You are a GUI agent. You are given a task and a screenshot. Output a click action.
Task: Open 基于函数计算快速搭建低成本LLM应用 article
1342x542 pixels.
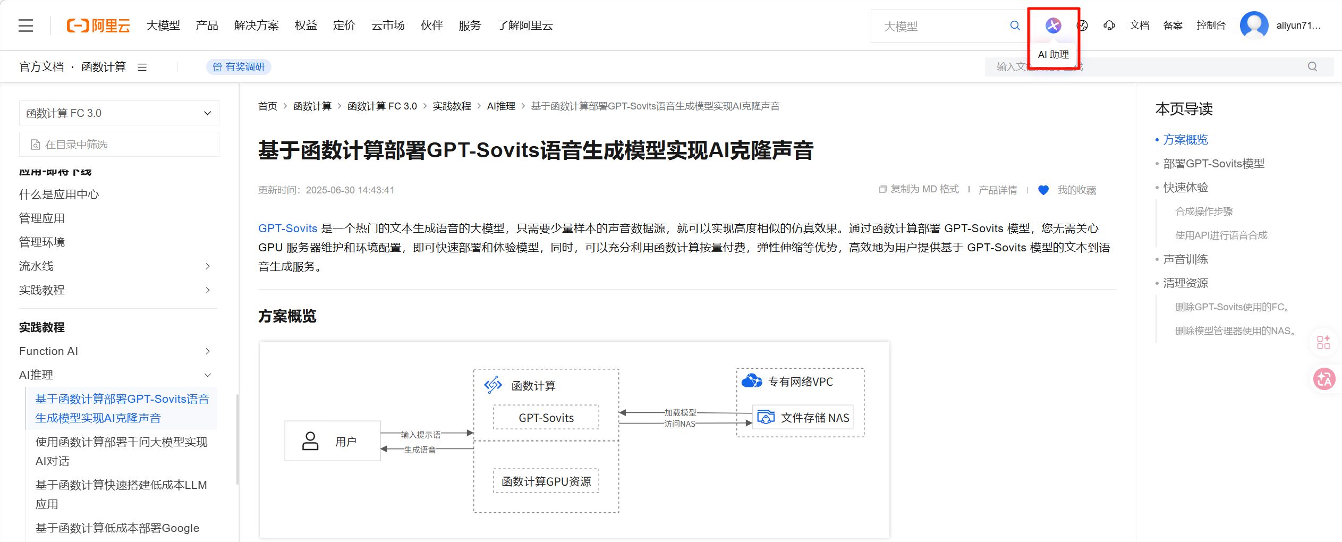coord(121,495)
